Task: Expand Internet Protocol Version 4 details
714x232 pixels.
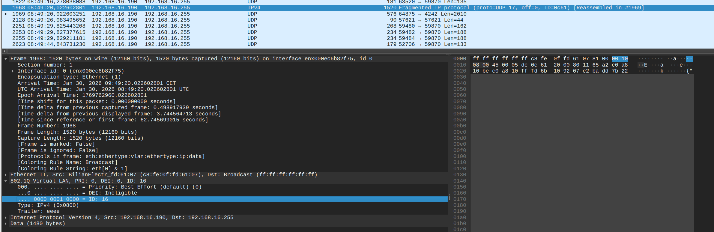Action: [x=6, y=218]
